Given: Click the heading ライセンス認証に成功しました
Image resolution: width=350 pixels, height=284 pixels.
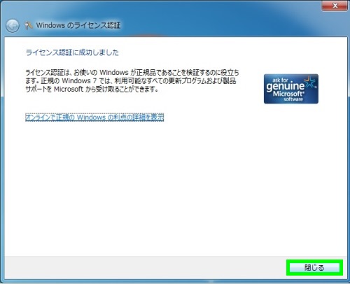Looking at the screenshot, I should [x=72, y=52].
